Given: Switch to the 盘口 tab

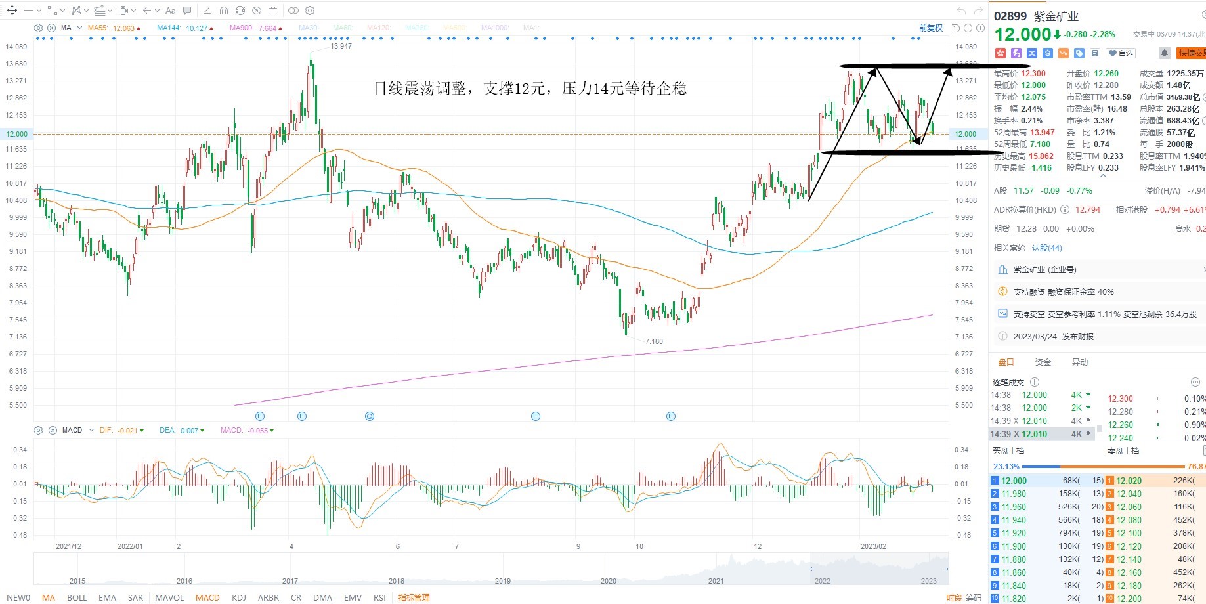Looking at the screenshot, I should coord(1006,362).
